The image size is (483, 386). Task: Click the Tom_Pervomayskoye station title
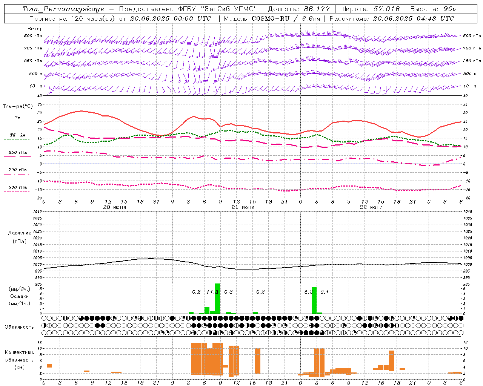(63, 9)
